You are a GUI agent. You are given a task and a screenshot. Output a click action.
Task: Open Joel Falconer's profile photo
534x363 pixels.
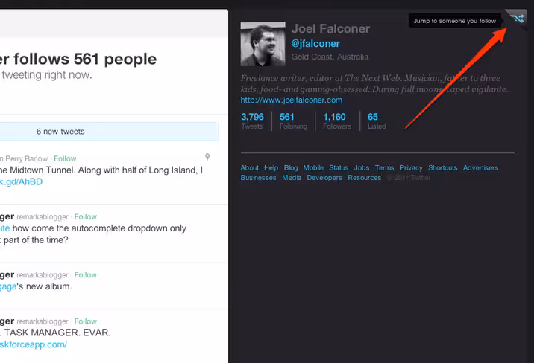pyautogui.click(x=263, y=44)
